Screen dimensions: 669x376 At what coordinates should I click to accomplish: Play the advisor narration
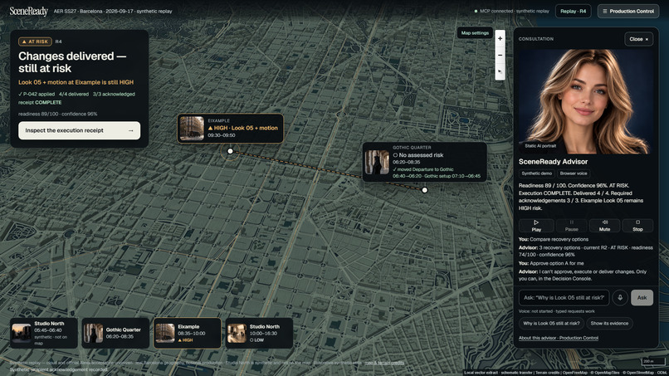pyautogui.click(x=536, y=225)
